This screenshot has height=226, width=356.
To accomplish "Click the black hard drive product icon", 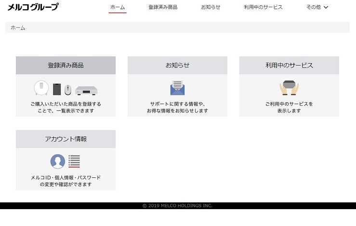I will 57,89.
